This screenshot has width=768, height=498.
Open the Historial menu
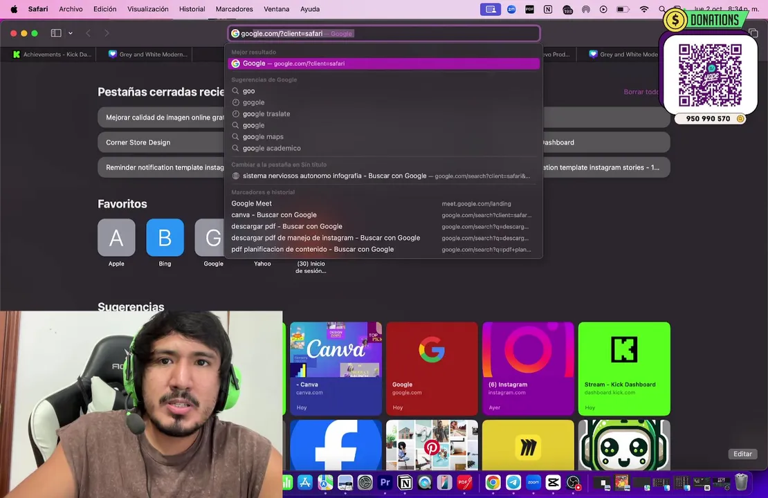[x=192, y=9]
